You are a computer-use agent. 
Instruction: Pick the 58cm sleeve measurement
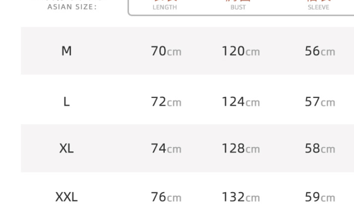coord(320,148)
